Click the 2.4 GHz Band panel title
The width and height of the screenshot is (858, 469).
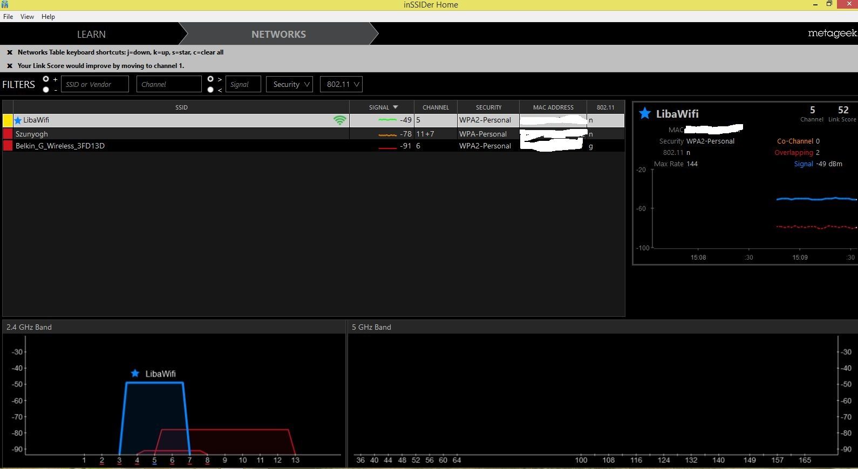click(x=29, y=327)
